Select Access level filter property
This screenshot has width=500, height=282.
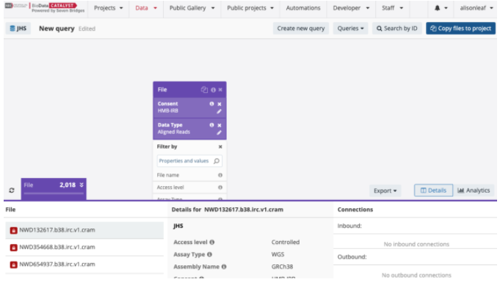pos(189,188)
